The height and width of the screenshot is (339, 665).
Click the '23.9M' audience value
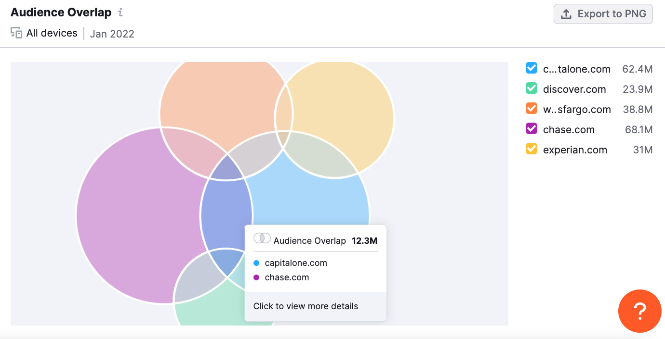point(638,89)
